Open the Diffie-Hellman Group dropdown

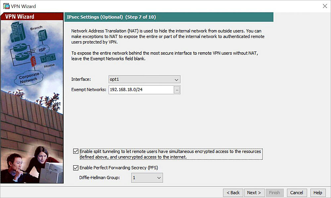pyautogui.click(x=147, y=178)
